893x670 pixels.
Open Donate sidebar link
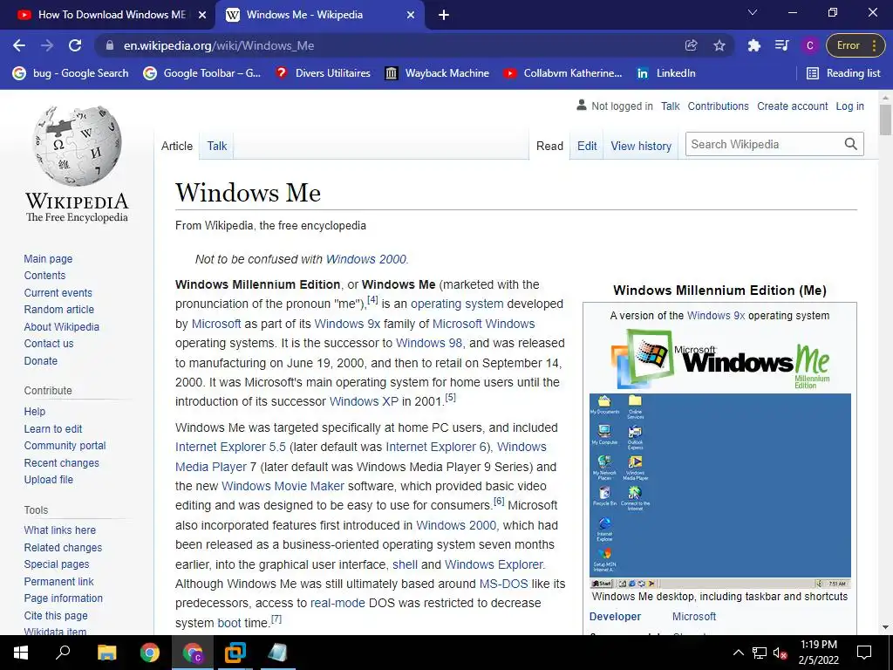tap(40, 360)
